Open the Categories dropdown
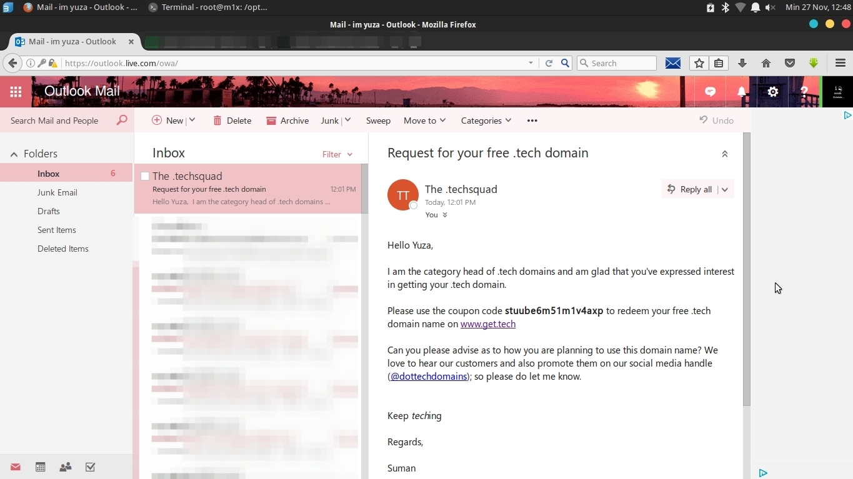The width and height of the screenshot is (853, 479). (486, 121)
